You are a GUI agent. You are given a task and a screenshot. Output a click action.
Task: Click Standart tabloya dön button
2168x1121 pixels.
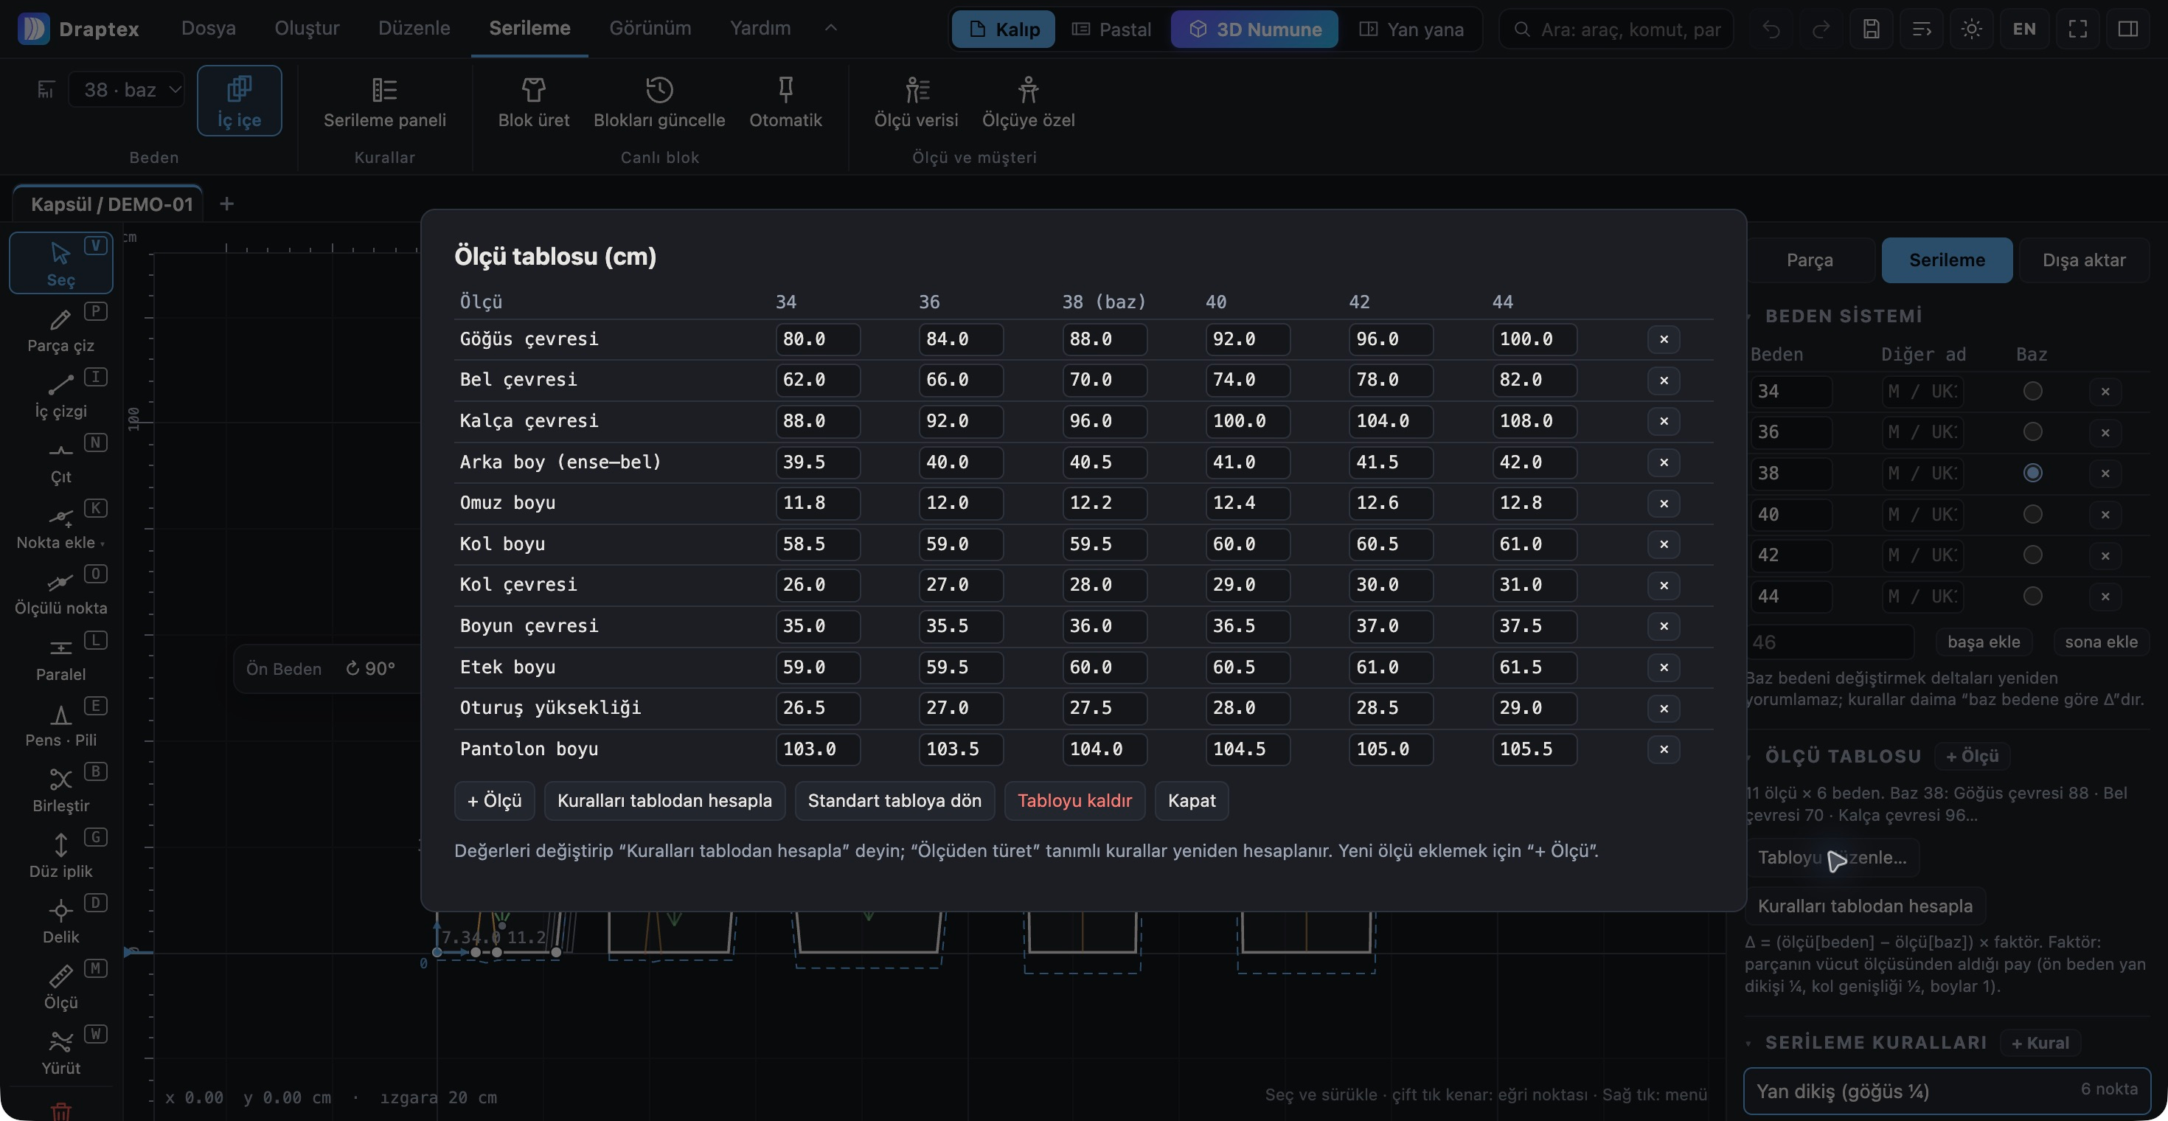894,800
